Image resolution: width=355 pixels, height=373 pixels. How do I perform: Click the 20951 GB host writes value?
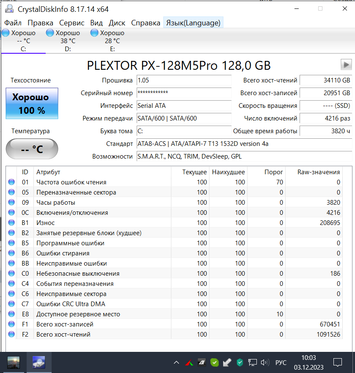[326, 93]
